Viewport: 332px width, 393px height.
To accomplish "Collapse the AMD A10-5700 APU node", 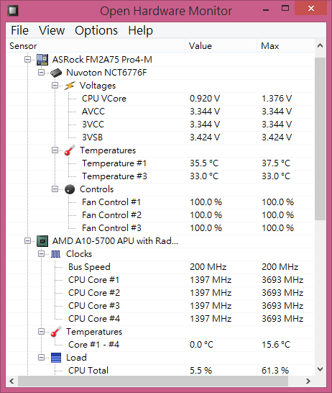I will pos(27,241).
